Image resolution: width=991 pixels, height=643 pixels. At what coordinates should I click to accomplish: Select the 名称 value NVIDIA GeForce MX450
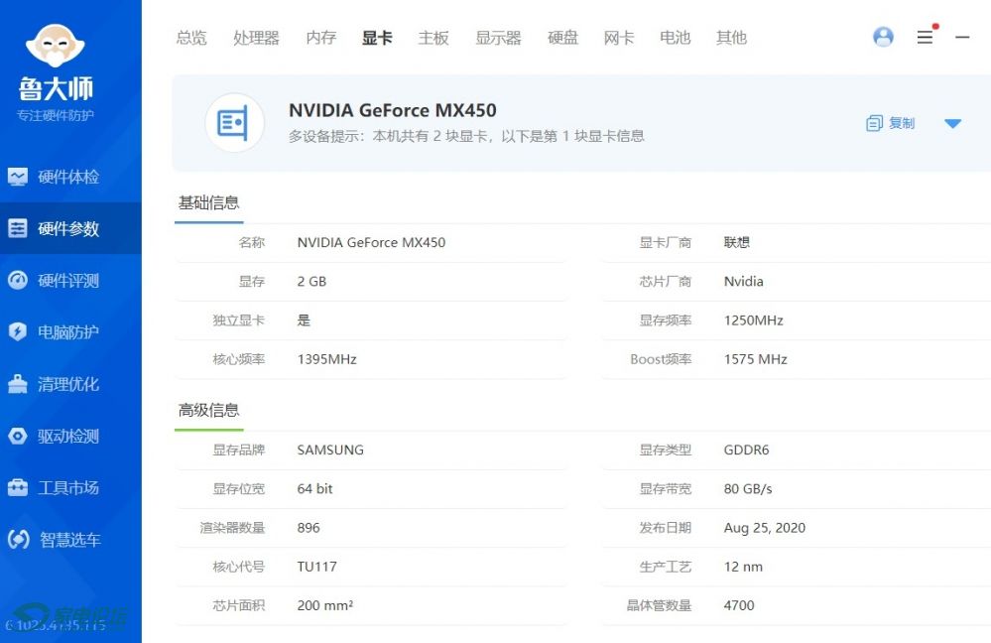click(371, 242)
